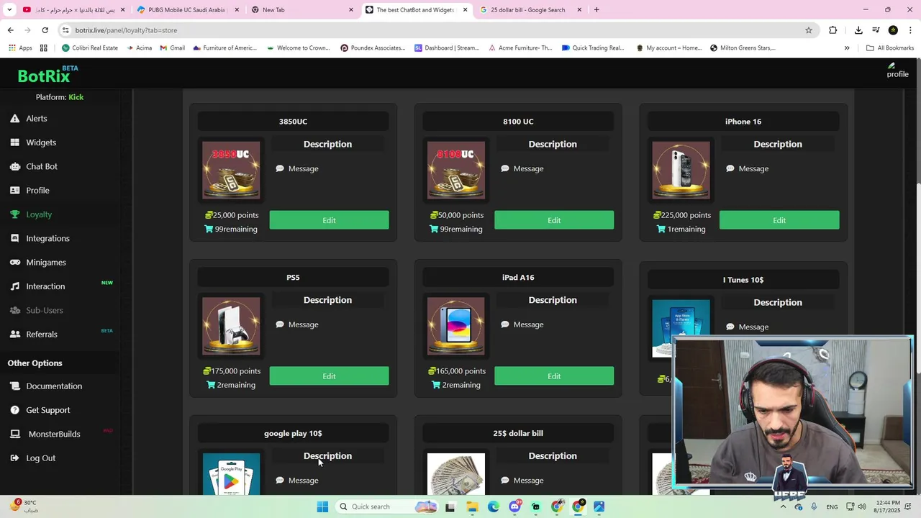Viewport: 921px width, 518px height.
Task: Edit the 3850UC store item
Action: coord(329,220)
